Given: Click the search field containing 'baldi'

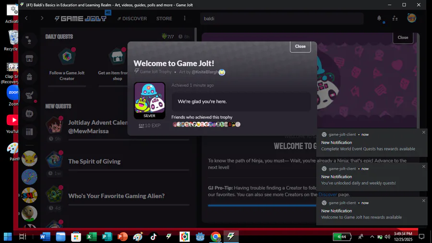Looking at the screenshot, I should tap(282, 18).
